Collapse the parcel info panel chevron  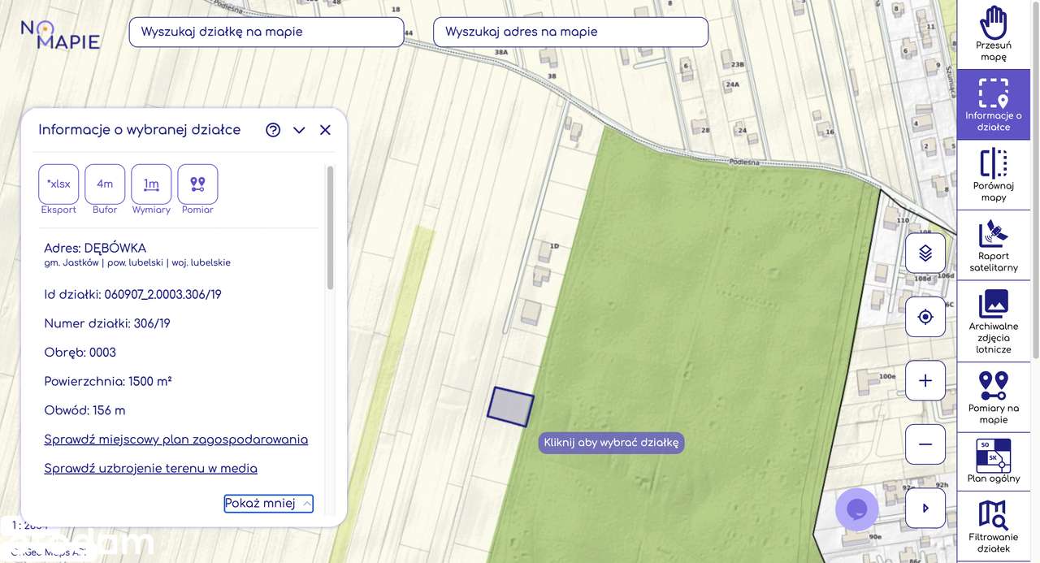coord(299,130)
